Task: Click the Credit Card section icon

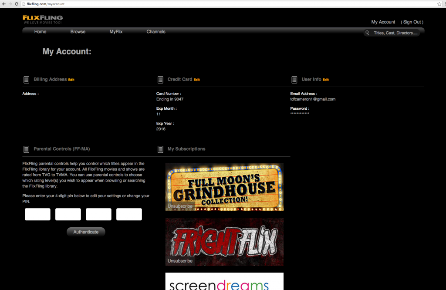Action: (x=160, y=80)
